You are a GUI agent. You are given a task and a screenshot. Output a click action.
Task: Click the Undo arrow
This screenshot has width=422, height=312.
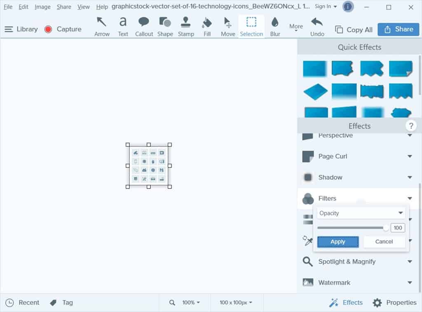[x=317, y=26]
